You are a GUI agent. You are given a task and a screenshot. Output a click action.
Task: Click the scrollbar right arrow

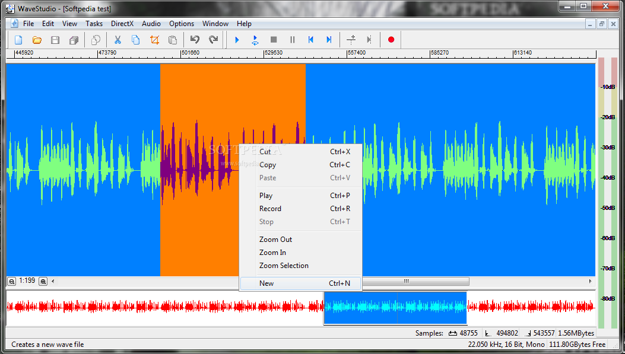(x=591, y=281)
